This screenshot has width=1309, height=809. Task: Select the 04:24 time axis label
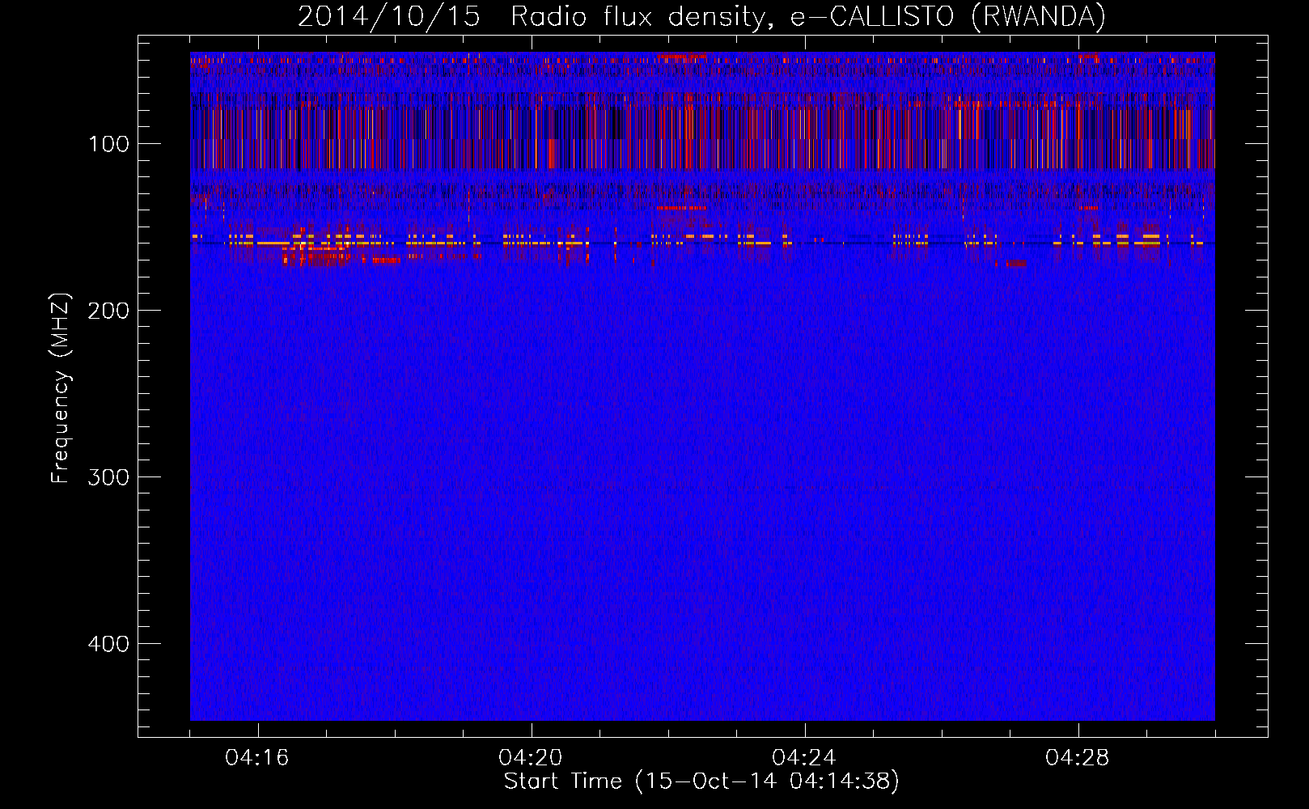[x=804, y=758]
